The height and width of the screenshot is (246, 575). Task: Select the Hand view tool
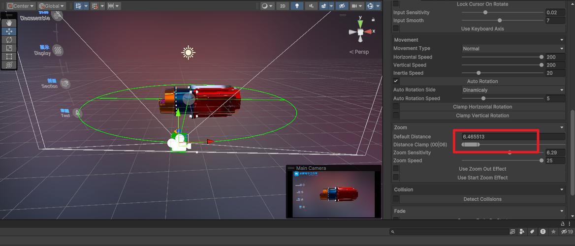tap(9, 23)
